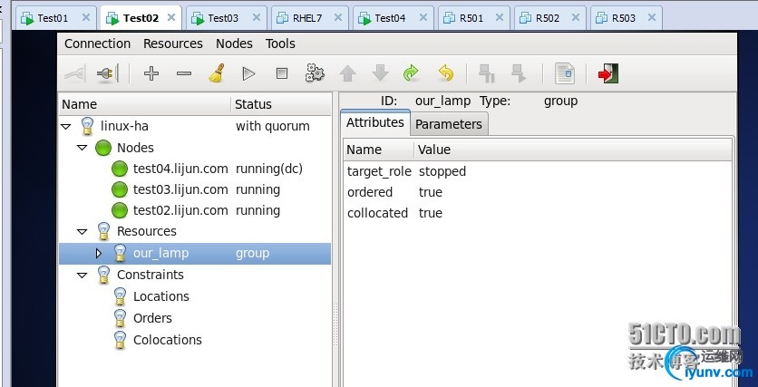
Task: Click bulb icon beside Constraints
Action: [103, 275]
